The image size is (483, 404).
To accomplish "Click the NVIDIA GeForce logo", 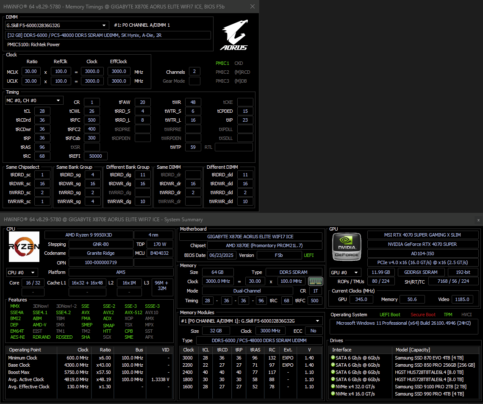I will point(347,247).
